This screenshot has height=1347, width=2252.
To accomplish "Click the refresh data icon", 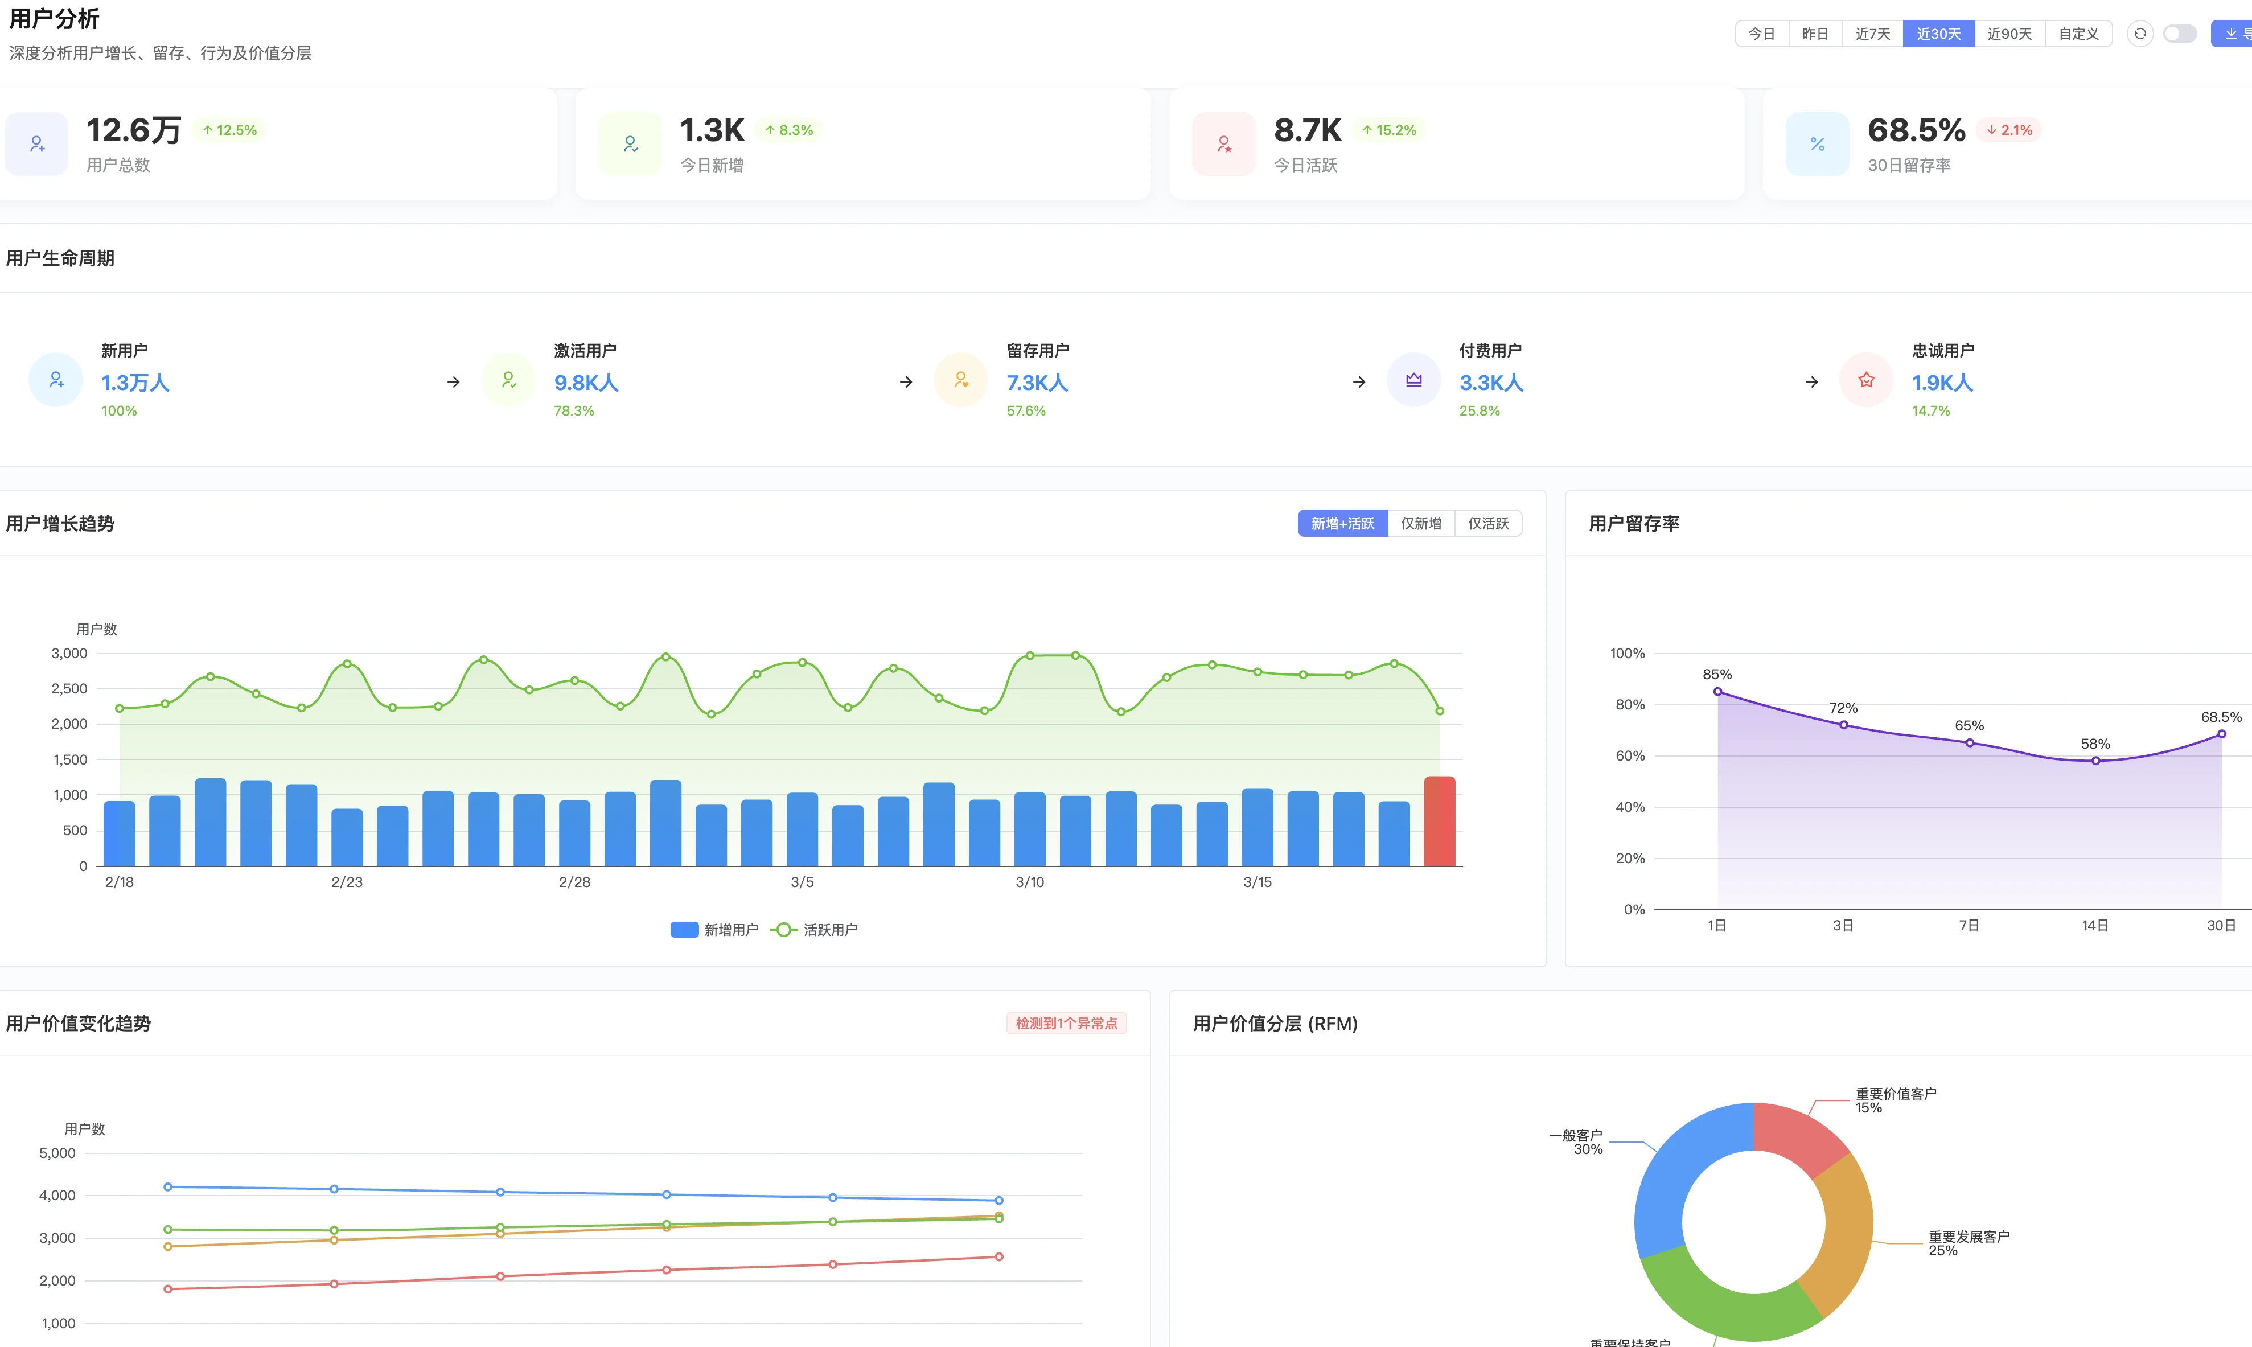I will 2139,34.
